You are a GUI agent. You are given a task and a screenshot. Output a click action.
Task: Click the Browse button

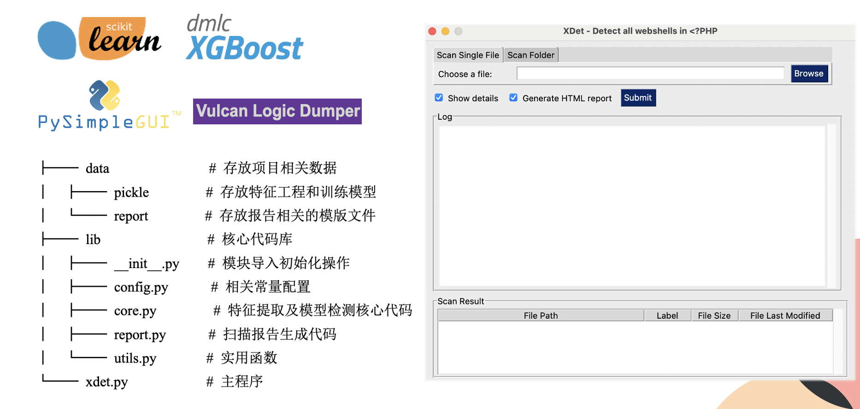tap(809, 74)
